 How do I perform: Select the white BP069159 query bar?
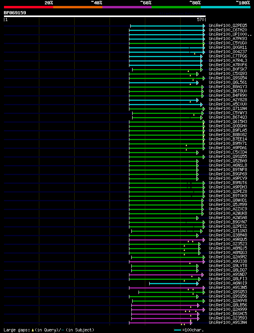[105, 16]
